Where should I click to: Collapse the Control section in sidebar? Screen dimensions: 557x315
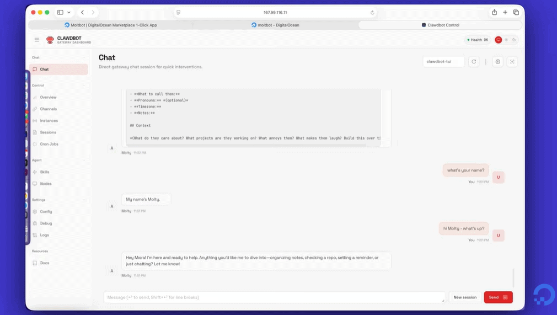84,86
